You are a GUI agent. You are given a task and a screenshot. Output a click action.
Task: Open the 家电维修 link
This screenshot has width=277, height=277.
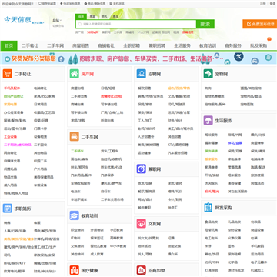(x=234, y=159)
